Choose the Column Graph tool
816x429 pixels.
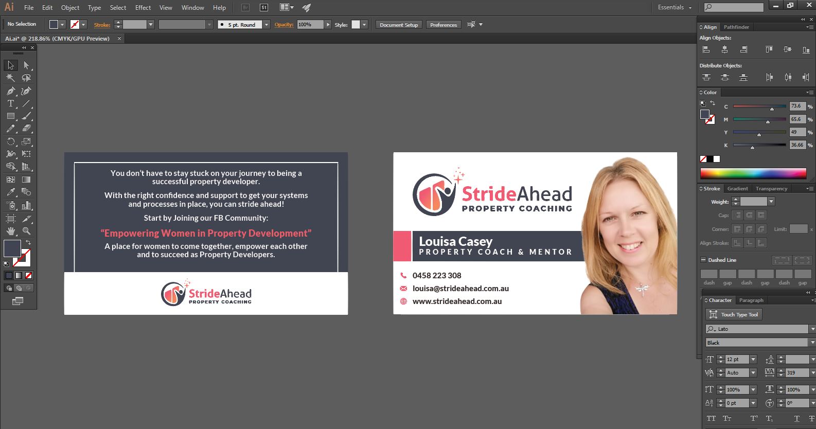pyautogui.click(x=26, y=205)
